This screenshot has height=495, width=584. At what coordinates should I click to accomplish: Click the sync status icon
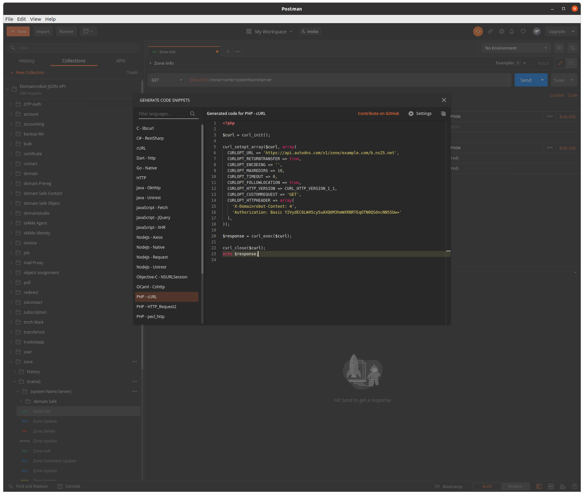(x=478, y=31)
